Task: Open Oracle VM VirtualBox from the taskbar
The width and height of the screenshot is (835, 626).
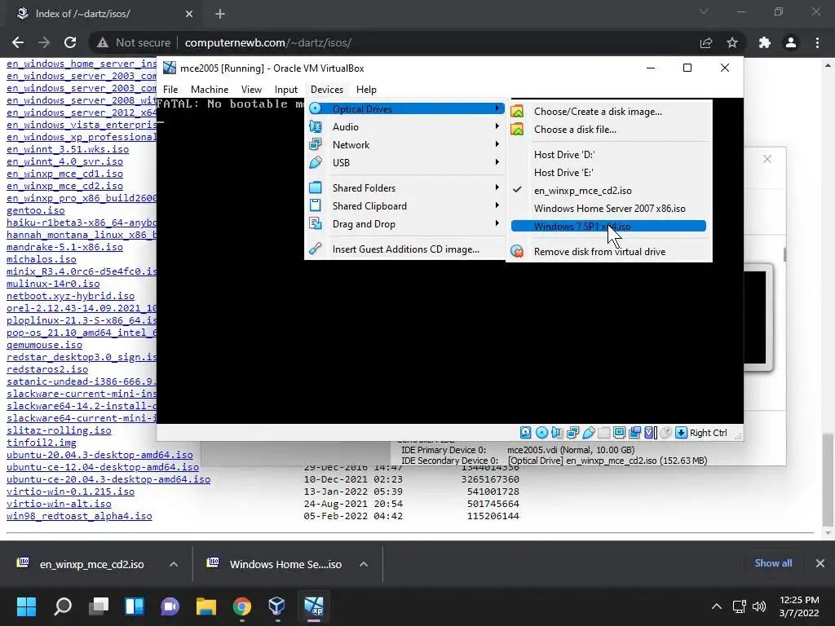Action: (277, 606)
